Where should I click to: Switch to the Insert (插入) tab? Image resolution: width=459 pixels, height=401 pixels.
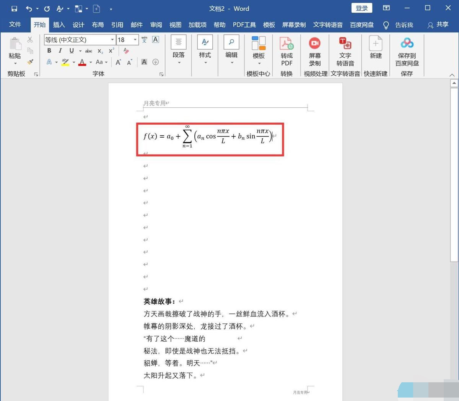click(59, 25)
